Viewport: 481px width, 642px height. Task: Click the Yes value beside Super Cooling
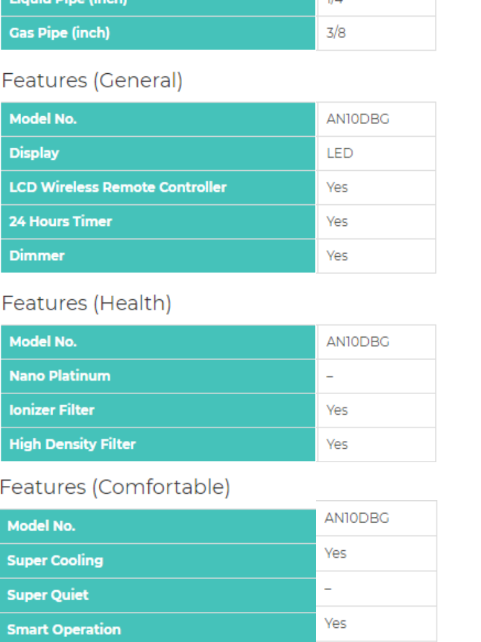335,553
